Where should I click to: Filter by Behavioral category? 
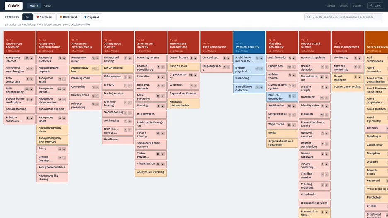click(x=68, y=17)
